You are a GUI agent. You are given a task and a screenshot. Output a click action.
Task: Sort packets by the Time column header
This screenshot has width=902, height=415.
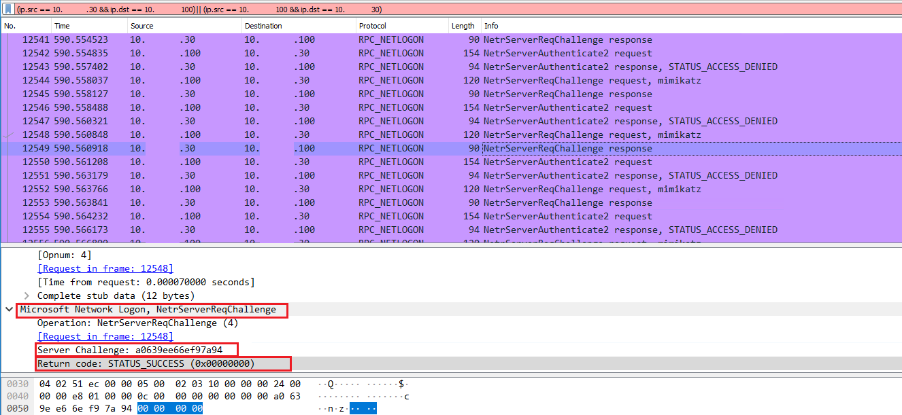[x=89, y=26]
